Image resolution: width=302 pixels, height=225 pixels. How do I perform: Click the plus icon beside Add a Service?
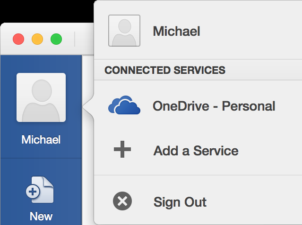122,149
